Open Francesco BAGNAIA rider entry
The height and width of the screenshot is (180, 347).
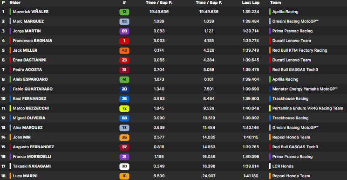click(33, 41)
